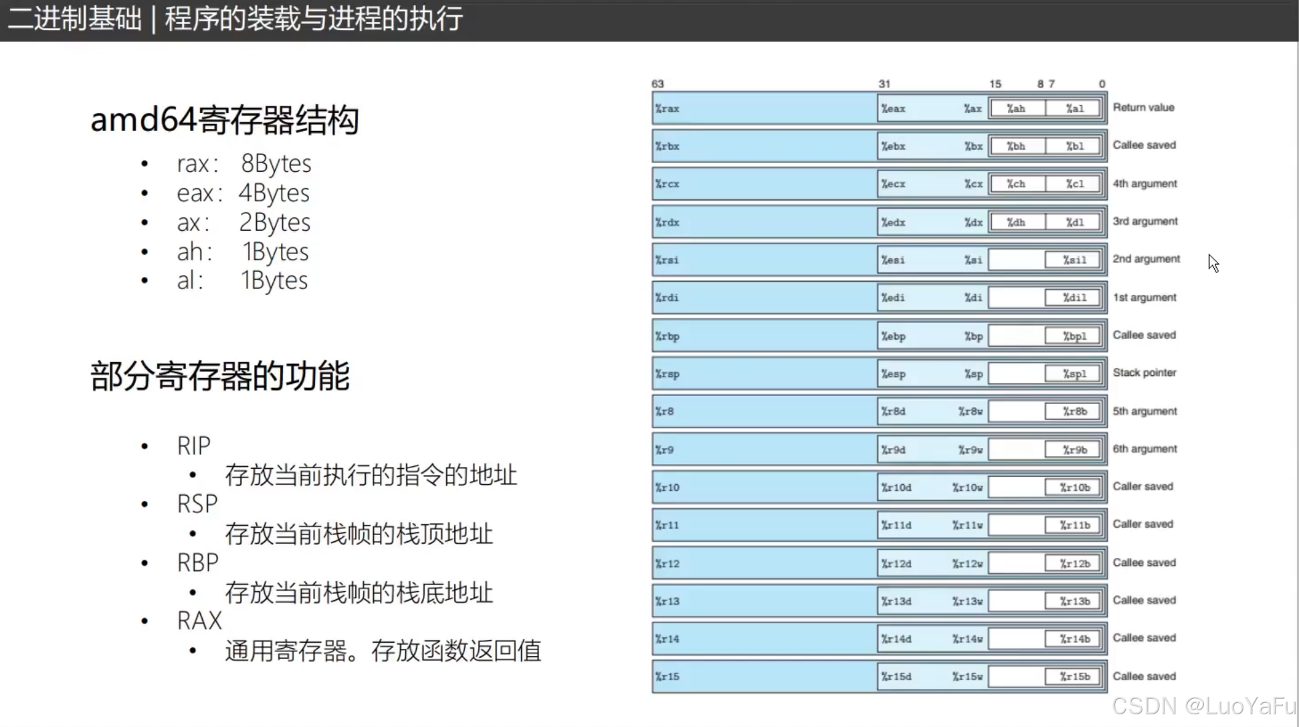
Task: Click the 'Caller saved' label beside %r10
Action: click(1142, 486)
